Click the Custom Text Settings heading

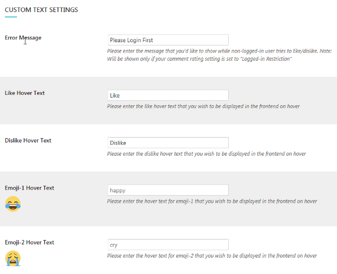(42, 10)
